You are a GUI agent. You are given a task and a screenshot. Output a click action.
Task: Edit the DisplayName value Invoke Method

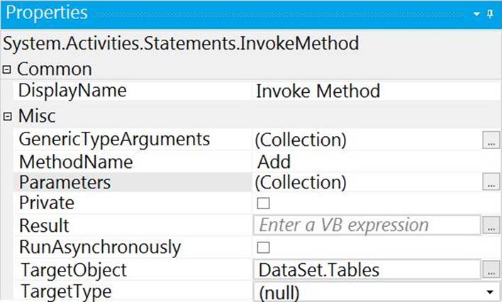317,91
